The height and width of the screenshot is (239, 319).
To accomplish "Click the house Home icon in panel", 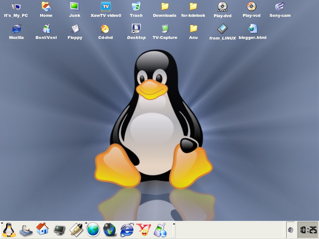I will 42,229.
